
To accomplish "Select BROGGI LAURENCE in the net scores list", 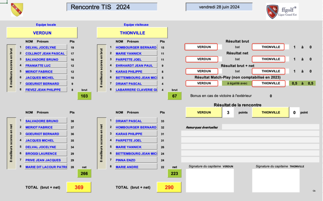I will [x=46, y=154].
